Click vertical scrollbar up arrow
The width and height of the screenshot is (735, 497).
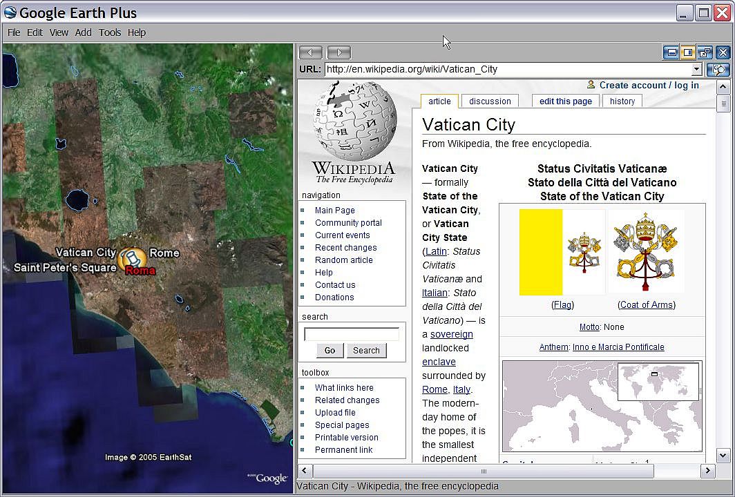(x=723, y=87)
